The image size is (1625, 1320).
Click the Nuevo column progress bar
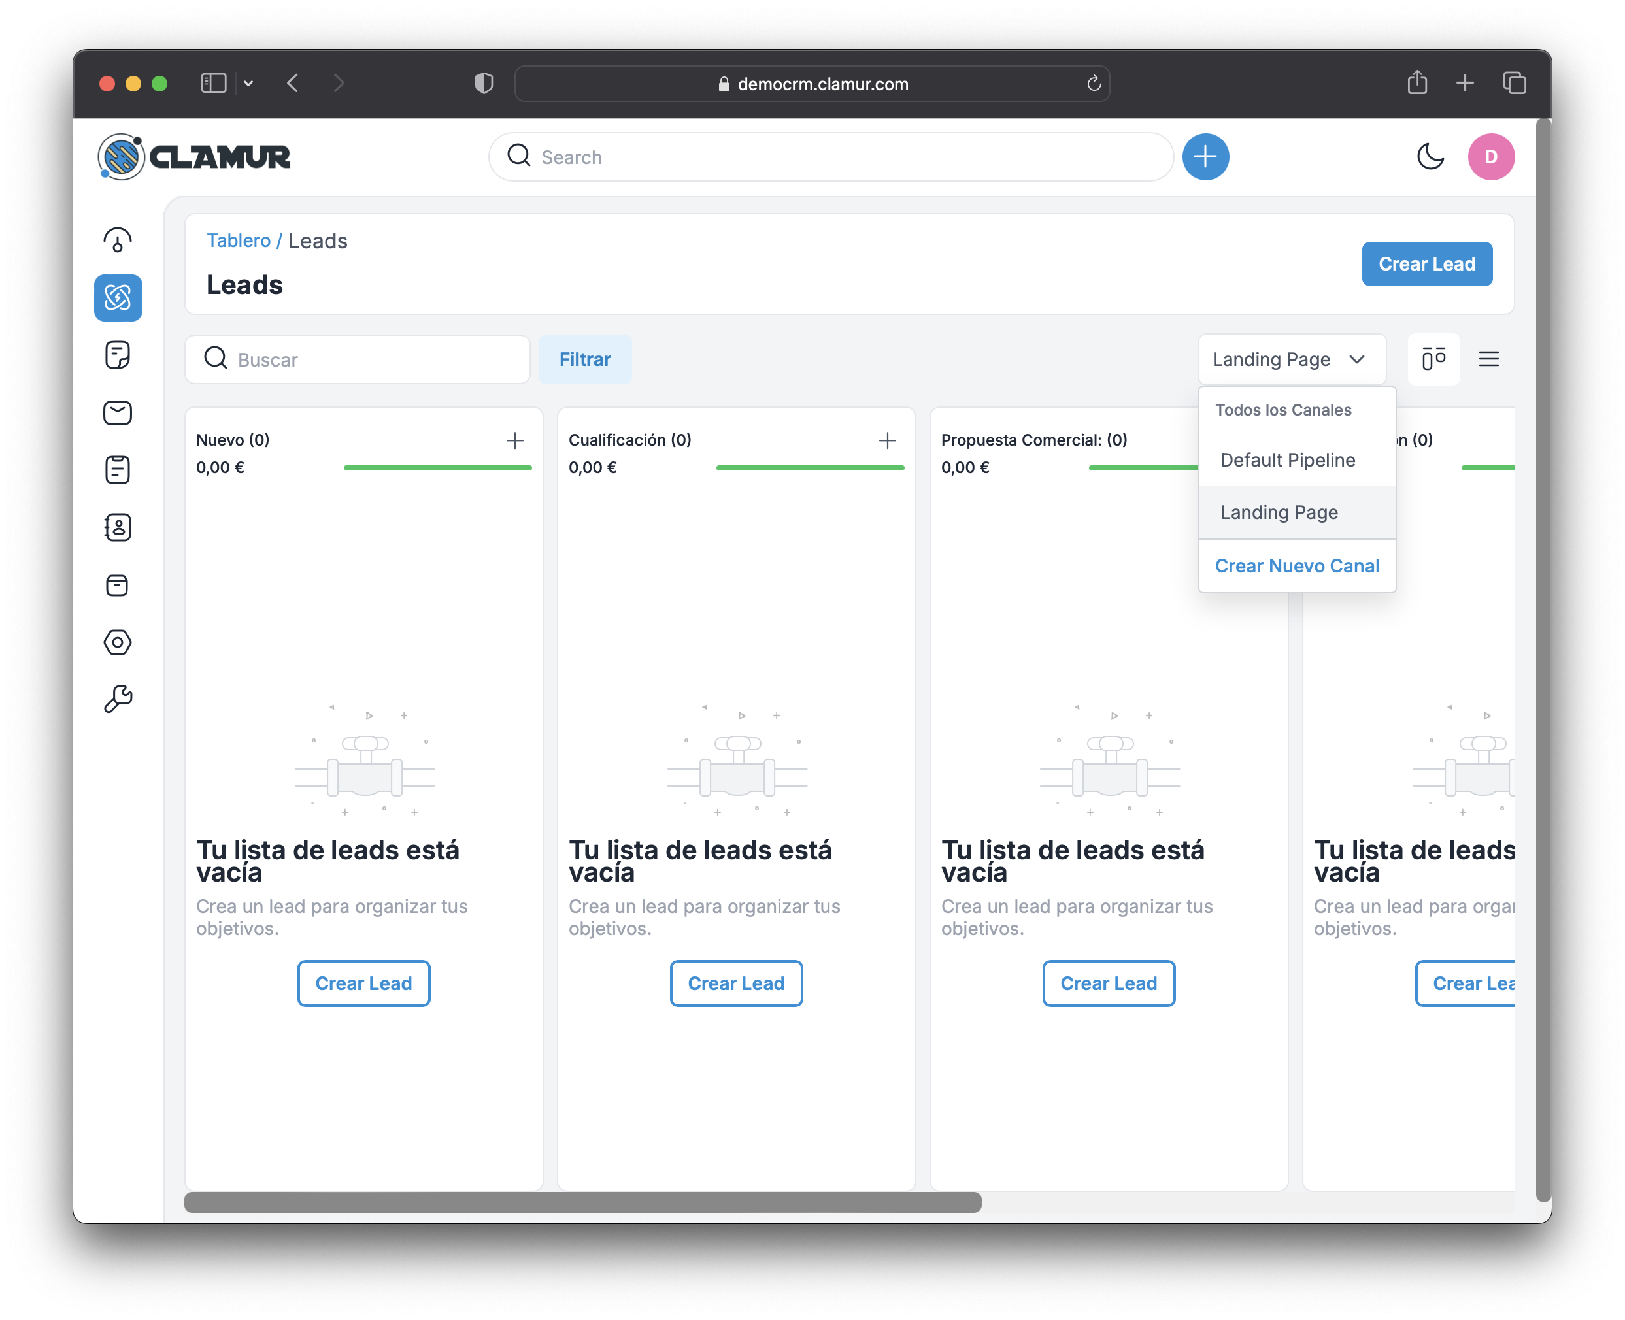pyautogui.click(x=437, y=468)
